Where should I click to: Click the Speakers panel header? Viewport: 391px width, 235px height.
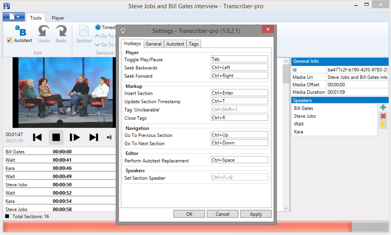point(340,100)
